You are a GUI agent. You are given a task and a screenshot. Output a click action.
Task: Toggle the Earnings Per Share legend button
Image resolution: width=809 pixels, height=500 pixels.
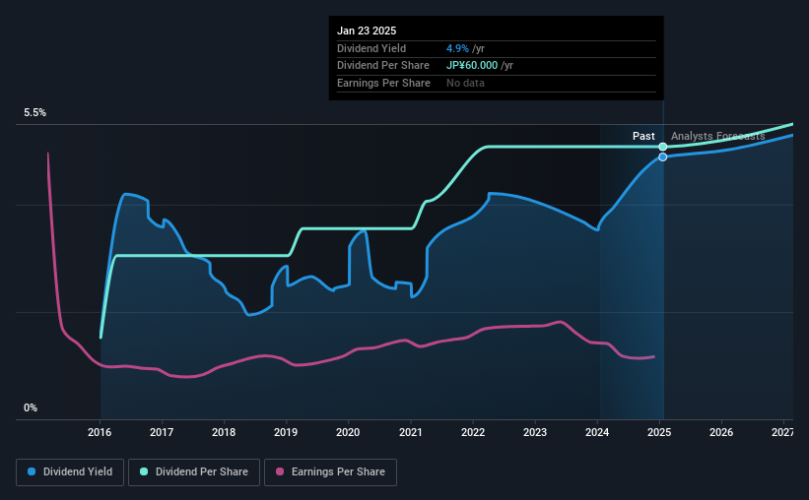click(x=330, y=472)
